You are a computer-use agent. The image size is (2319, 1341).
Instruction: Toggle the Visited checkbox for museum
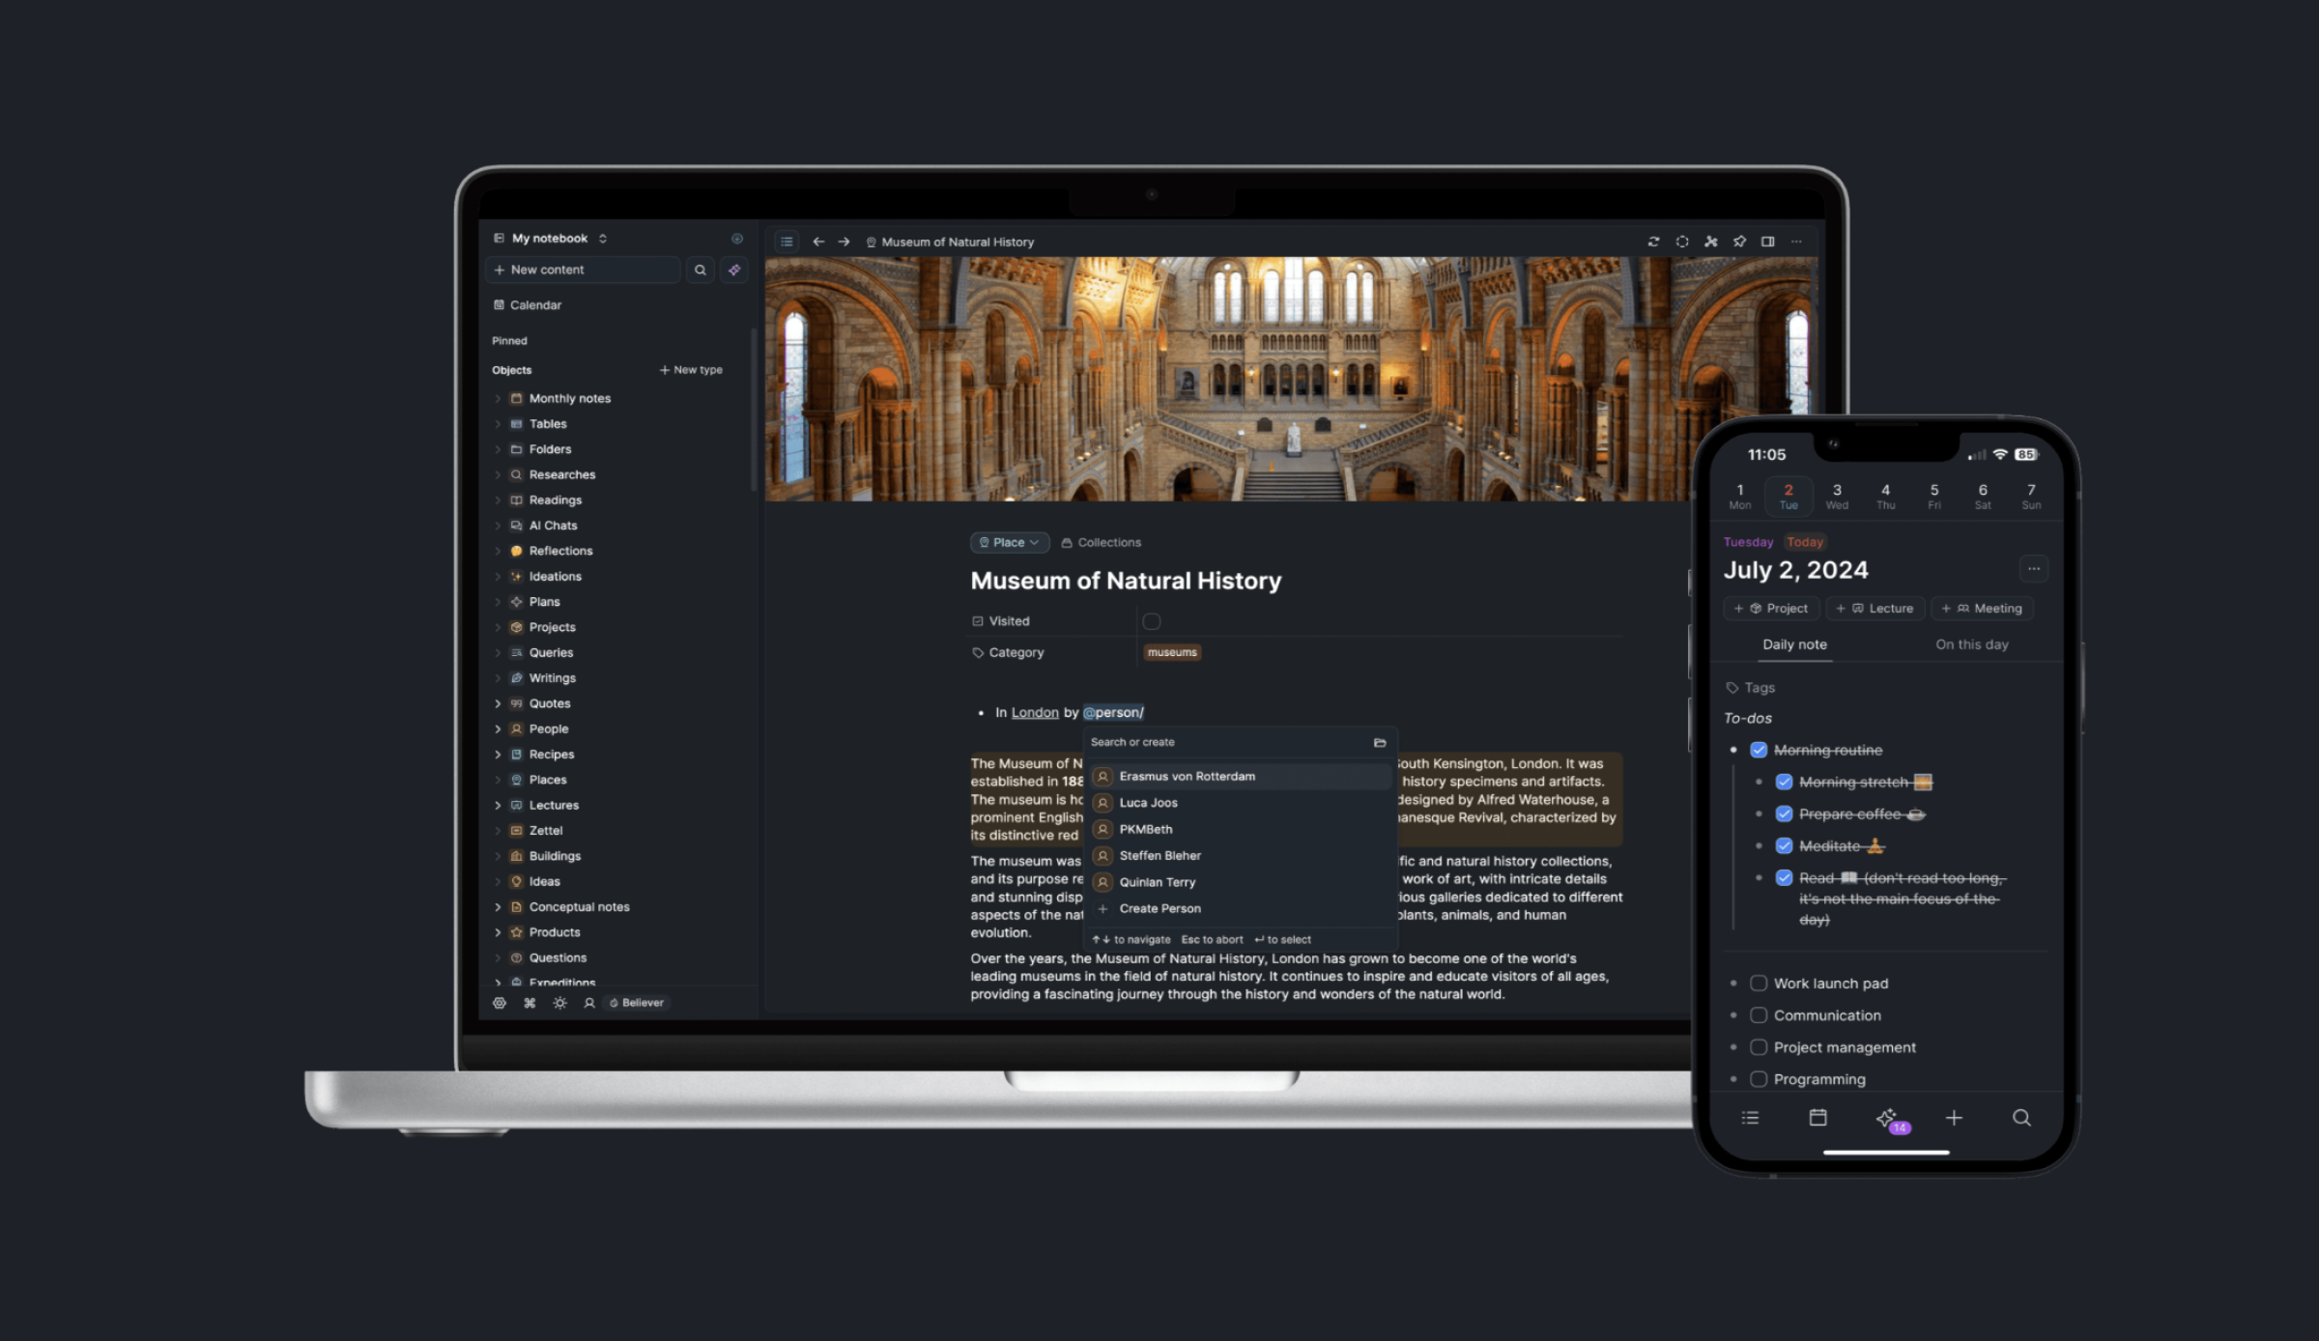coord(1153,619)
